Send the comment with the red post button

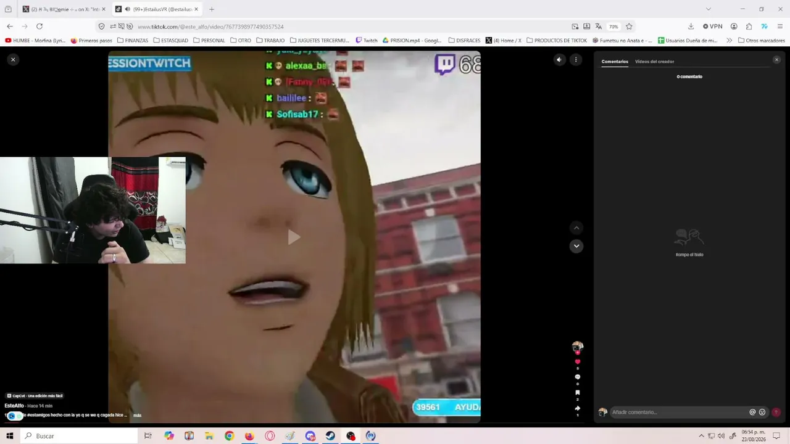point(776,412)
